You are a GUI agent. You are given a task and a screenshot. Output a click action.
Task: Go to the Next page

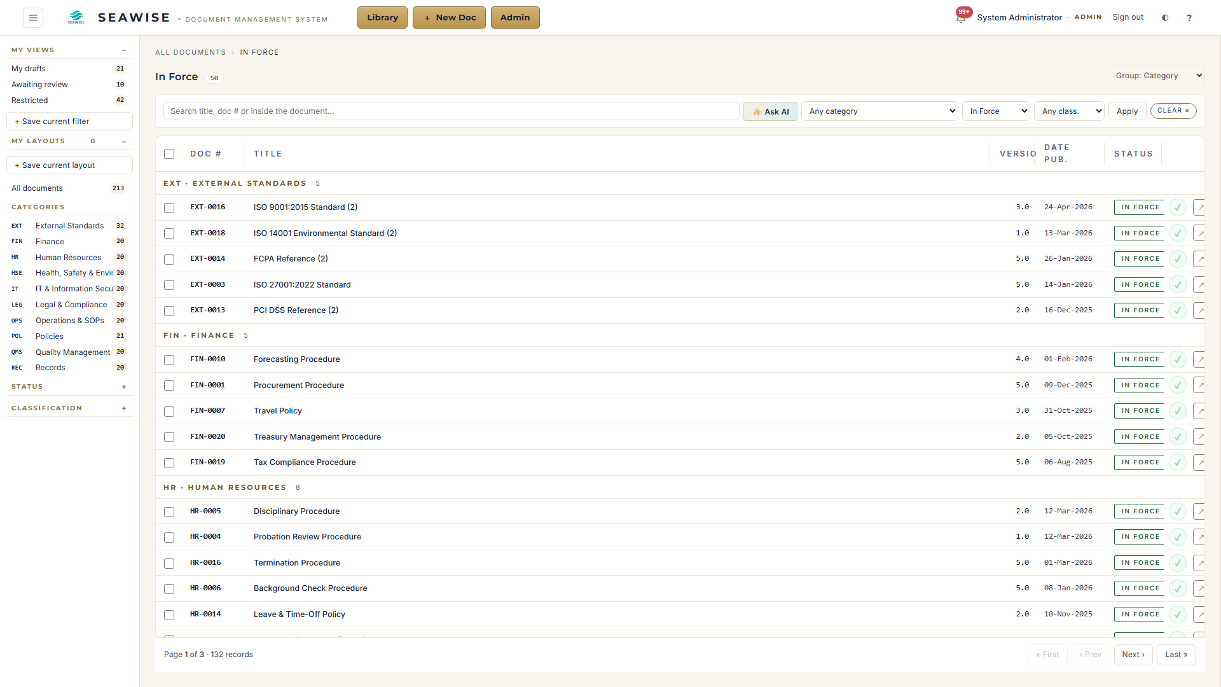tap(1133, 655)
